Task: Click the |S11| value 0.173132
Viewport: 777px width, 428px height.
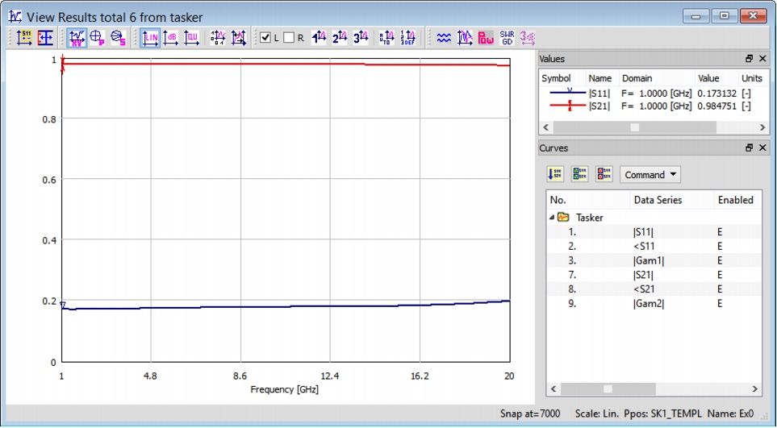Action: tap(716, 93)
